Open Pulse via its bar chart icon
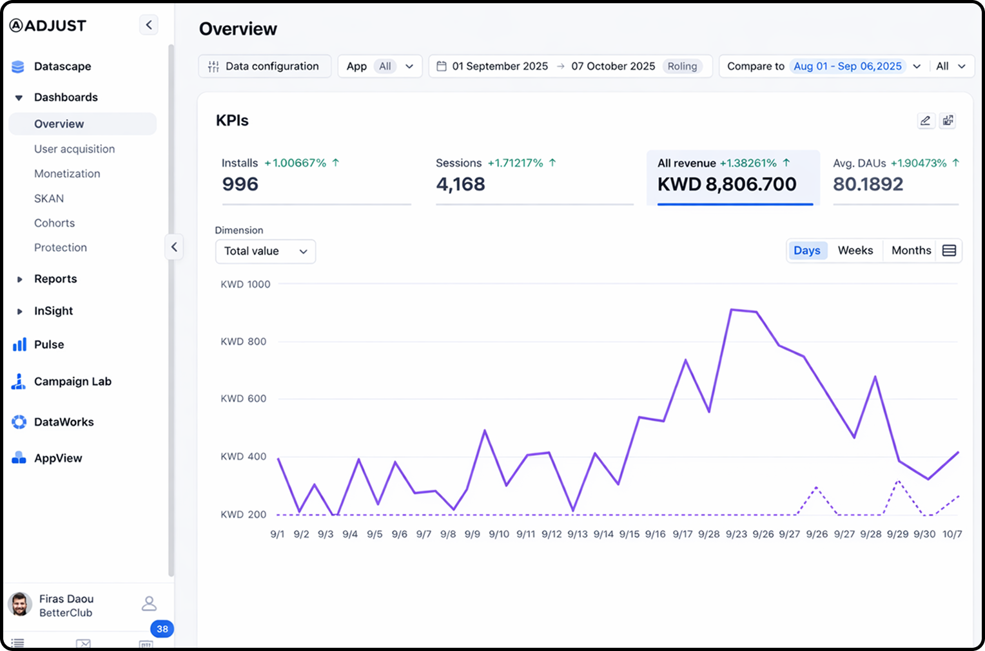 (19, 344)
